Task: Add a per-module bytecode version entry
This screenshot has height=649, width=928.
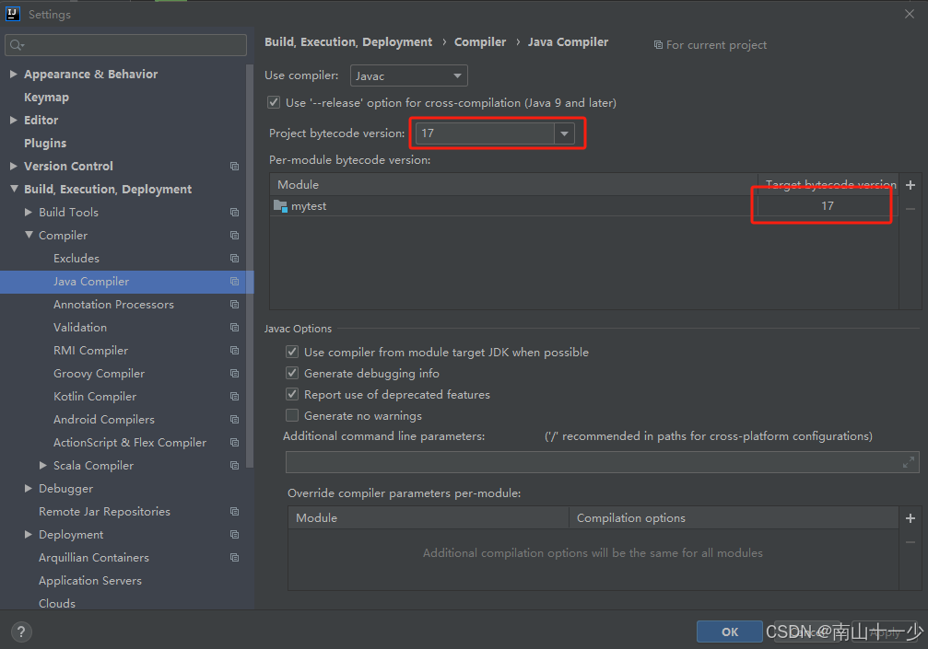Action: coord(910,185)
